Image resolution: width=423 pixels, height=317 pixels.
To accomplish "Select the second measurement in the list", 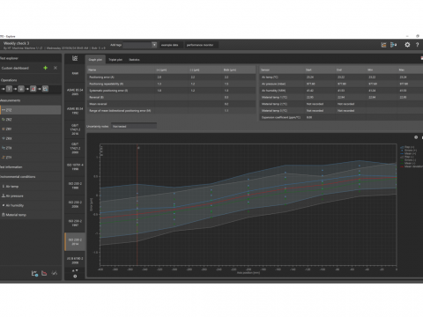I will click(x=31, y=120).
